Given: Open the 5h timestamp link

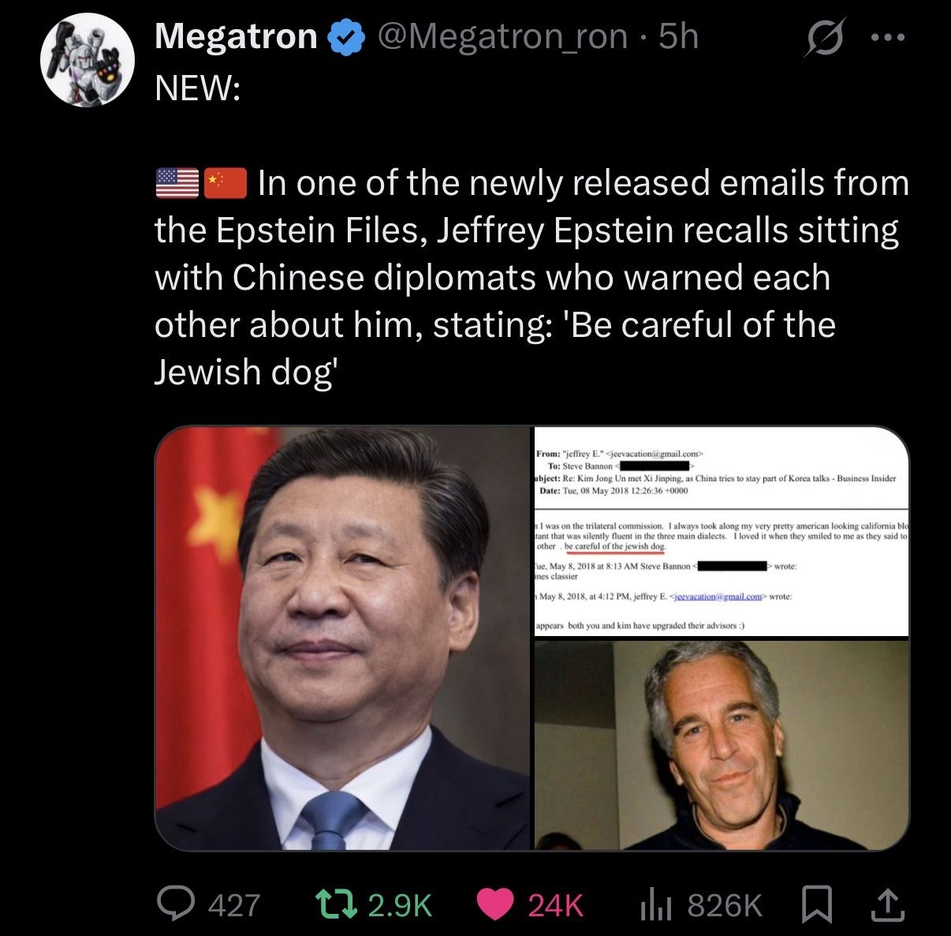Looking at the screenshot, I should (x=678, y=36).
